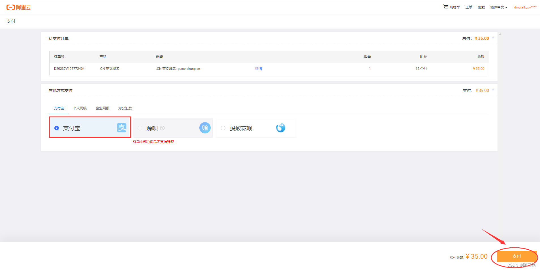Click the .CN 英文域名 product cell

pos(109,69)
